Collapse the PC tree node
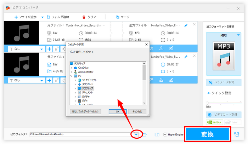This screenshot has height=144, width=248. point(71,76)
